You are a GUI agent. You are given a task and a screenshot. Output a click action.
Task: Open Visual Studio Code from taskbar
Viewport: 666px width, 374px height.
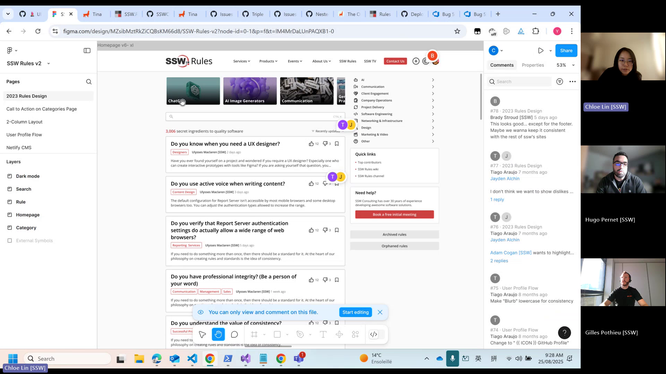[x=192, y=359]
